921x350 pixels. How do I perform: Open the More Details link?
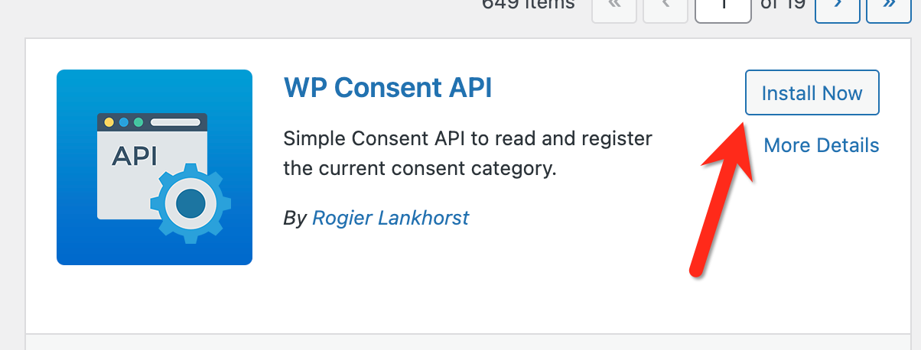pos(821,145)
